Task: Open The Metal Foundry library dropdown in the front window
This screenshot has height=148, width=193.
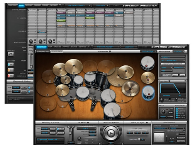Action: tap(106, 47)
